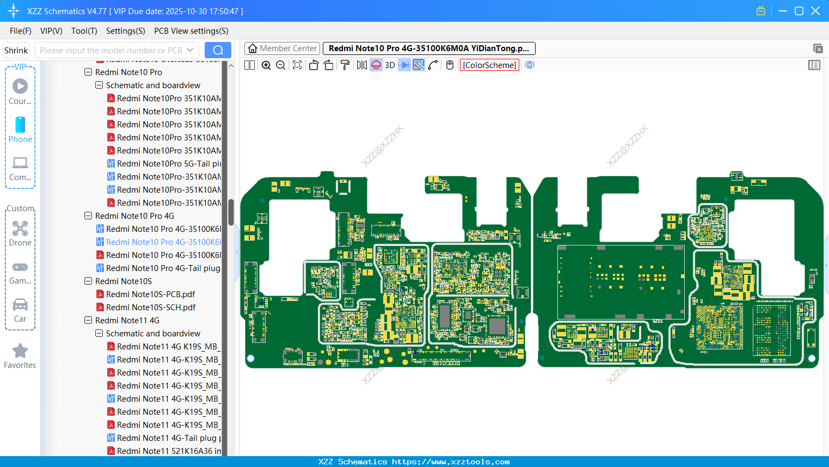Click the zoom out magnifier icon
The image size is (829, 467).
coord(281,65)
